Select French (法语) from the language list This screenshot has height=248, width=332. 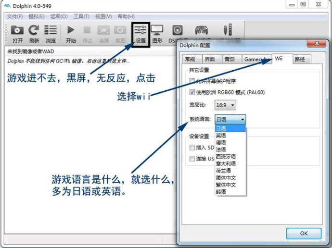pyautogui.click(x=230, y=149)
